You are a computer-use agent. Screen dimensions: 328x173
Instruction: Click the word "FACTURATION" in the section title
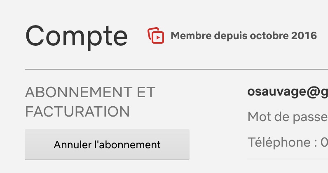coord(77,112)
